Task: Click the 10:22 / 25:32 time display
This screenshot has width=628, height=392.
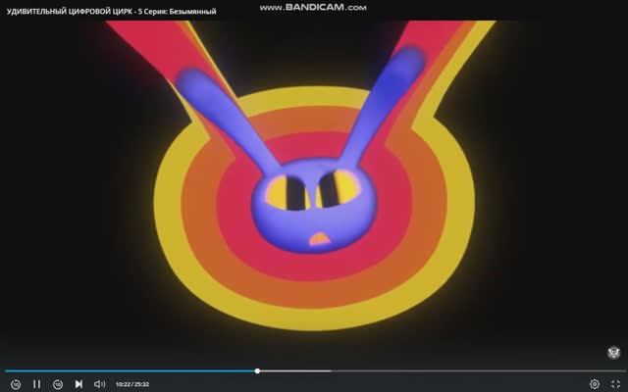Action: tap(132, 384)
